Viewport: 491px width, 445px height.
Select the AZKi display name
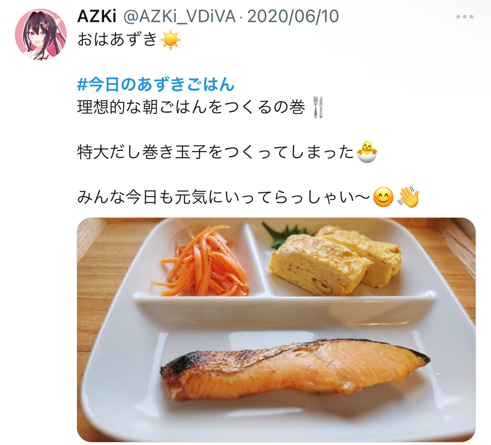pyautogui.click(x=97, y=16)
